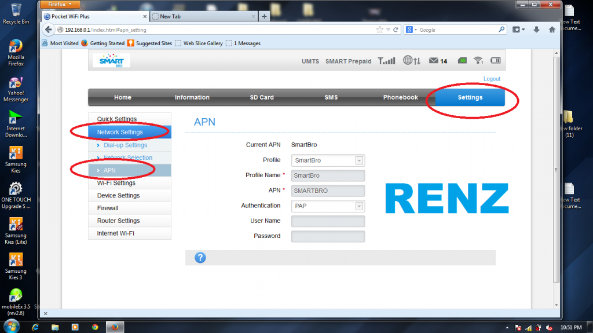Open the Firefox menu button dropdown

point(60,4)
